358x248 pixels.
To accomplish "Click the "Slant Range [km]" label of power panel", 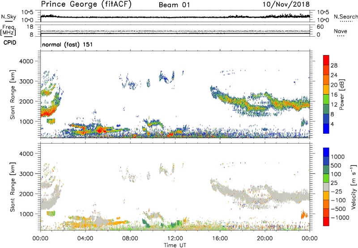I will tap(13, 94).
